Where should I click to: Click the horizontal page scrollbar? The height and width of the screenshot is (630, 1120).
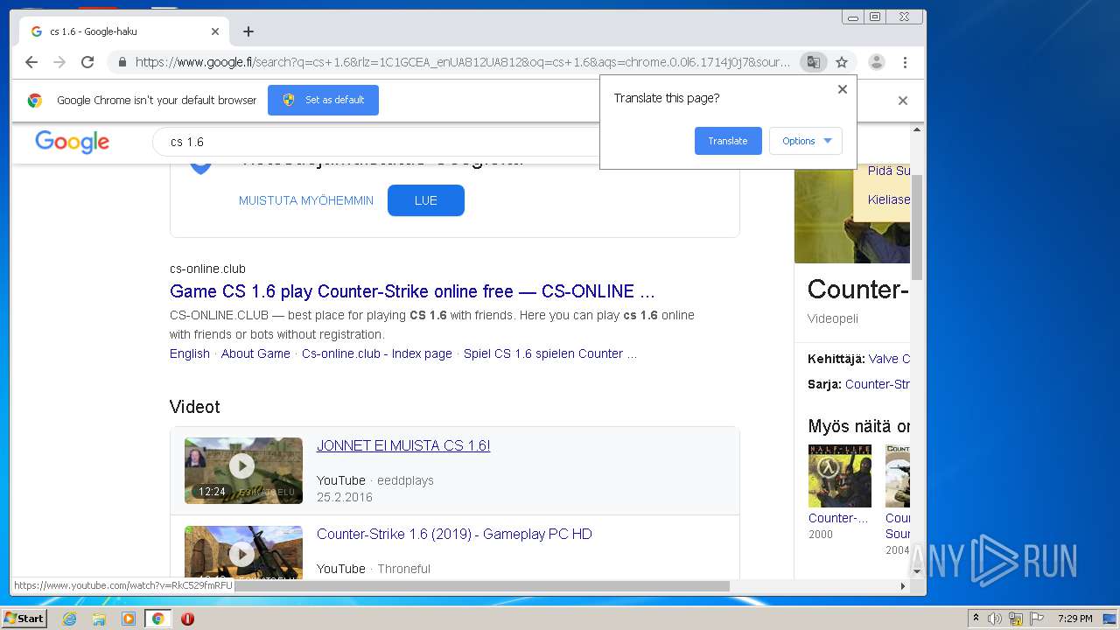point(482,586)
